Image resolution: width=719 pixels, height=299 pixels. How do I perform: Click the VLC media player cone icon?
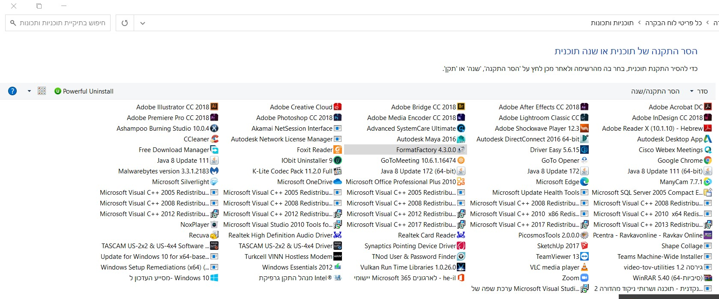pyautogui.click(x=584, y=267)
